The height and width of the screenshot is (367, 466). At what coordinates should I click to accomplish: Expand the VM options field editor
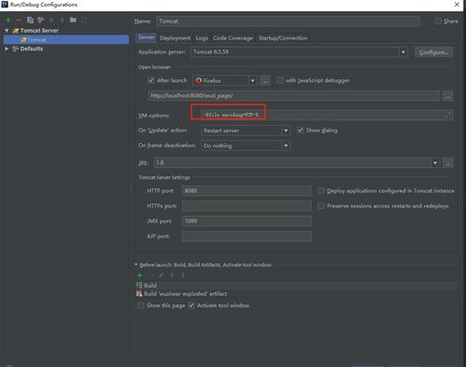point(447,115)
